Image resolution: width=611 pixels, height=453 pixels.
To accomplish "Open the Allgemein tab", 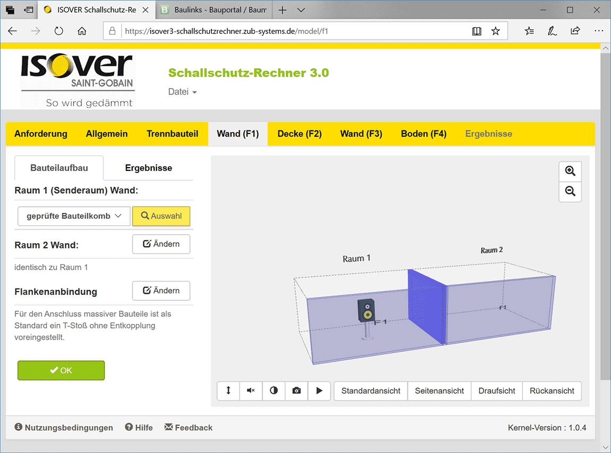I will point(107,134).
